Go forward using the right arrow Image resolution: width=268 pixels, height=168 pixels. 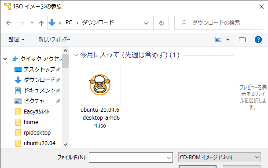tap(22, 23)
